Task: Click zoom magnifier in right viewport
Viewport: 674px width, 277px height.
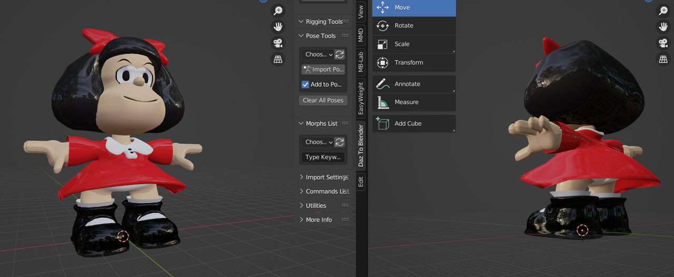Action: (663, 11)
